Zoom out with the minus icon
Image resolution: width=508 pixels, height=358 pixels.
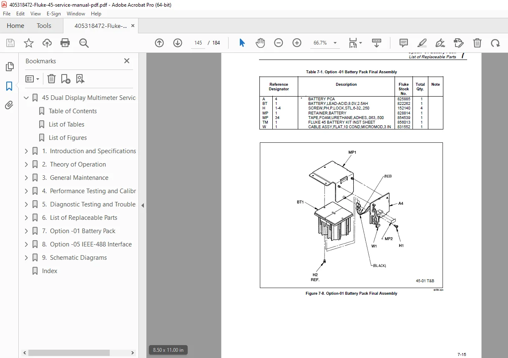(279, 43)
